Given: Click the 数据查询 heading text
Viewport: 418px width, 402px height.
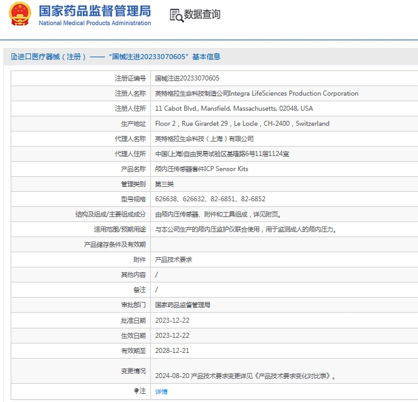Looking at the screenshot, I should [x=202, y=14].
